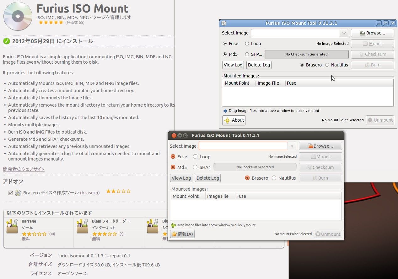Choose Nautilus radio in 0.11.2.1 window
The width and height of the screenshot is (398, 279).
point(327,65)
